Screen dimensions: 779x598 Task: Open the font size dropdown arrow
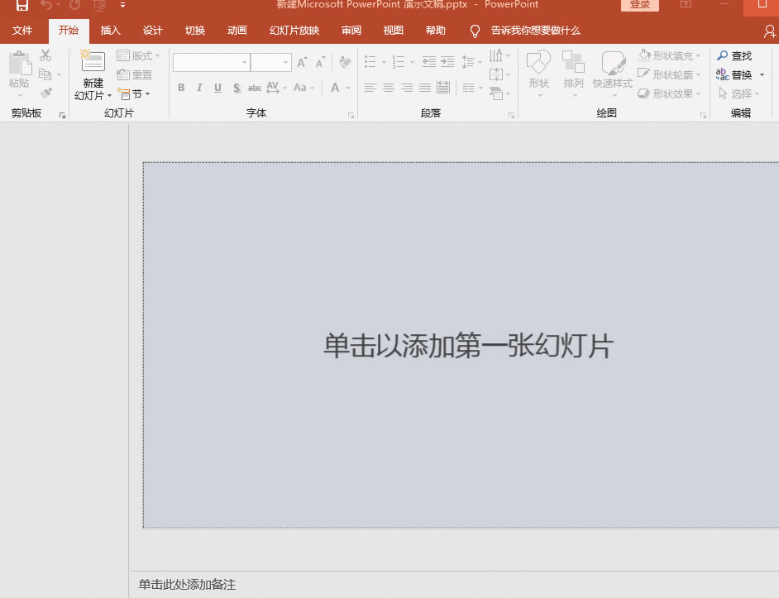click(285, 62)
